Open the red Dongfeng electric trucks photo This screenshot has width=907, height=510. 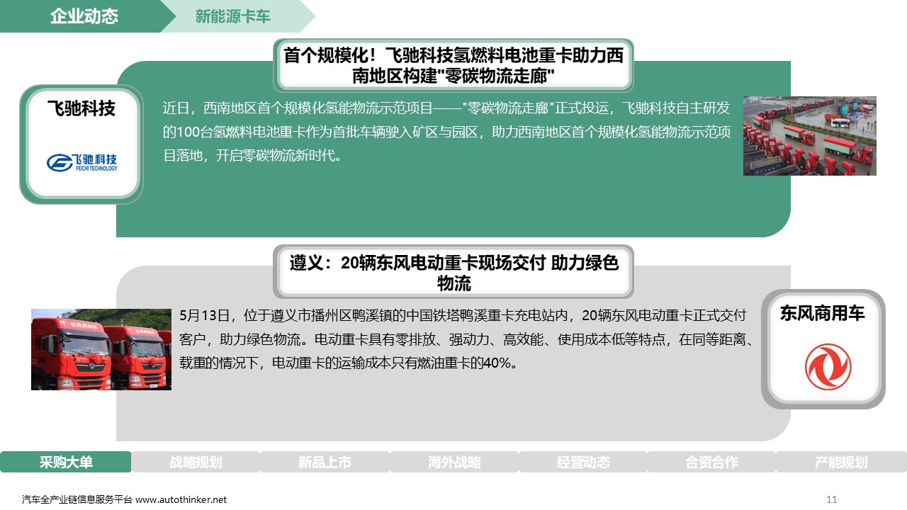tap(101, 349)
